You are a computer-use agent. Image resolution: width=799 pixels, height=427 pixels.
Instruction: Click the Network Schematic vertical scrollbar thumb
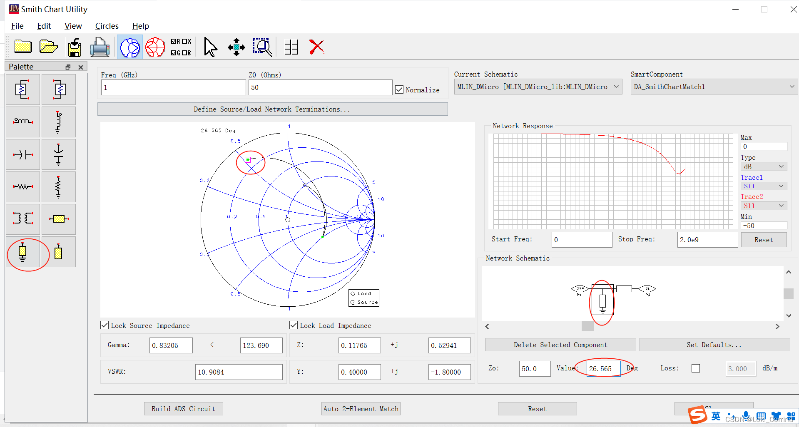(789, 294)
